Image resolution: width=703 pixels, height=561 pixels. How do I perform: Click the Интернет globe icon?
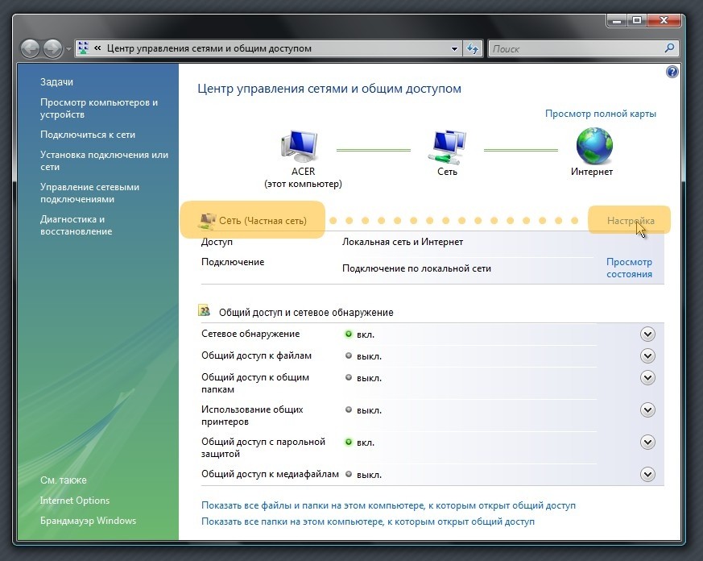pos(594,146)
